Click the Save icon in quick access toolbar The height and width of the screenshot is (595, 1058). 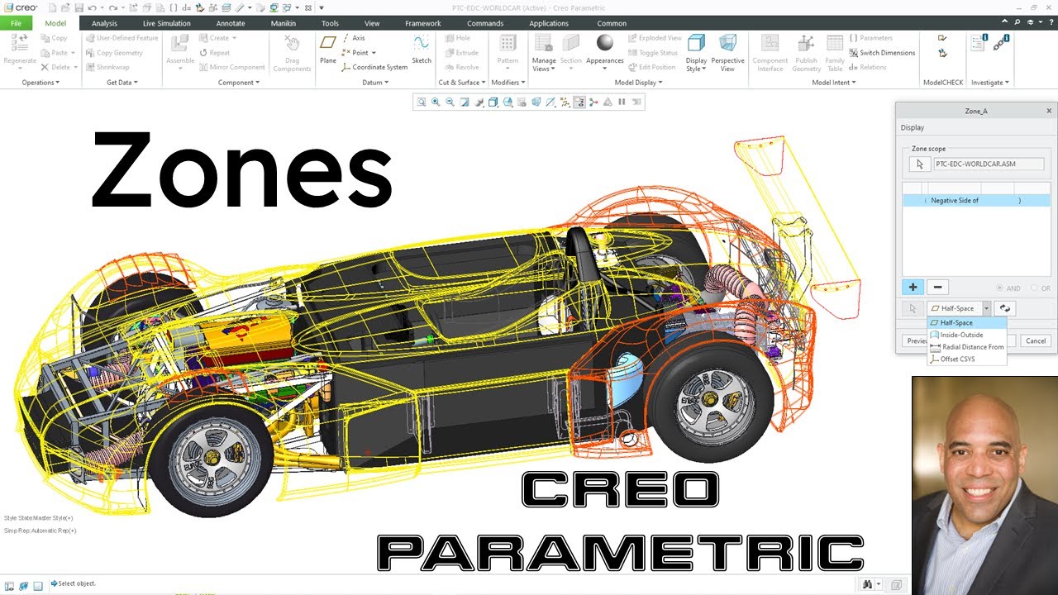(79, 7)
